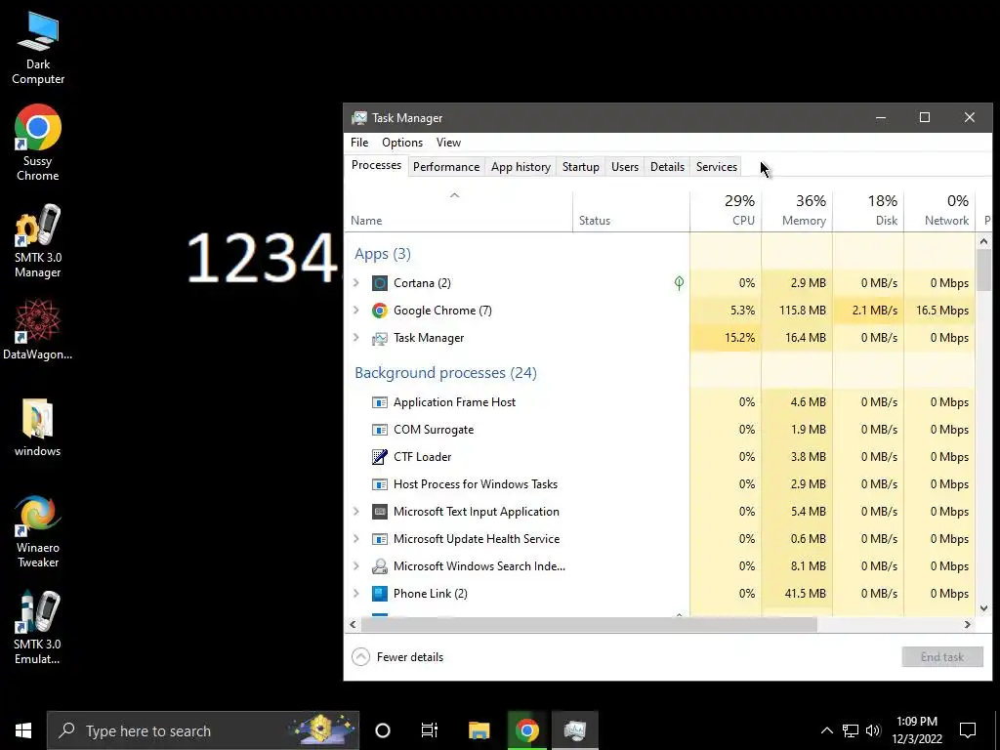Click the Microsoft Windows Search Indexer icon
The height and width of the screenshot is (750, 1000).
(380, 566)
